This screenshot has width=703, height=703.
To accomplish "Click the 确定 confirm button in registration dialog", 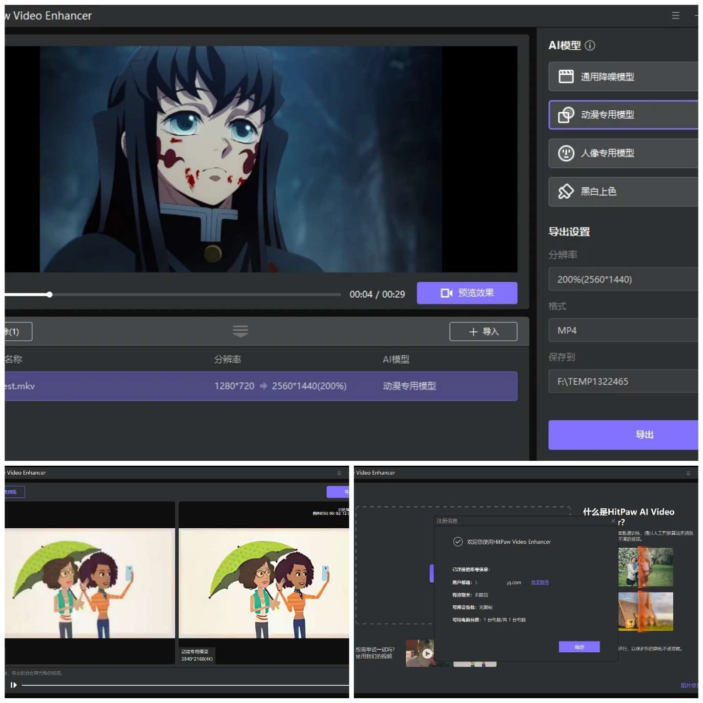I will pos(579,647).
